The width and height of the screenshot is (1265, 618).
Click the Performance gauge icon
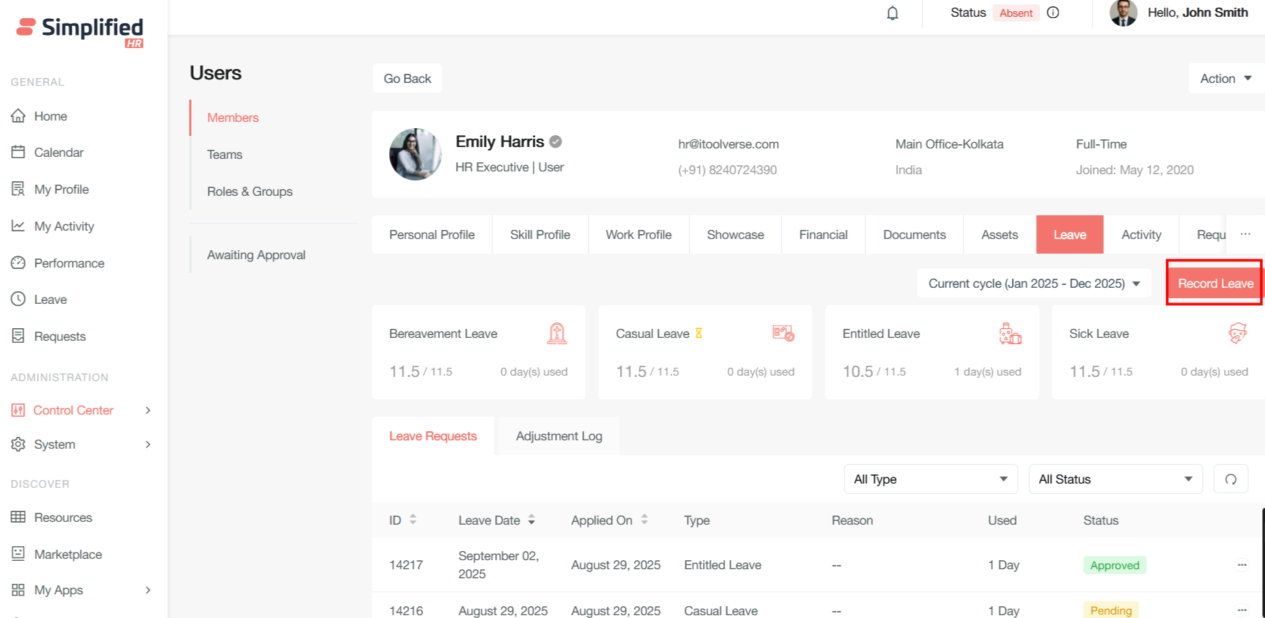[18, 263]
